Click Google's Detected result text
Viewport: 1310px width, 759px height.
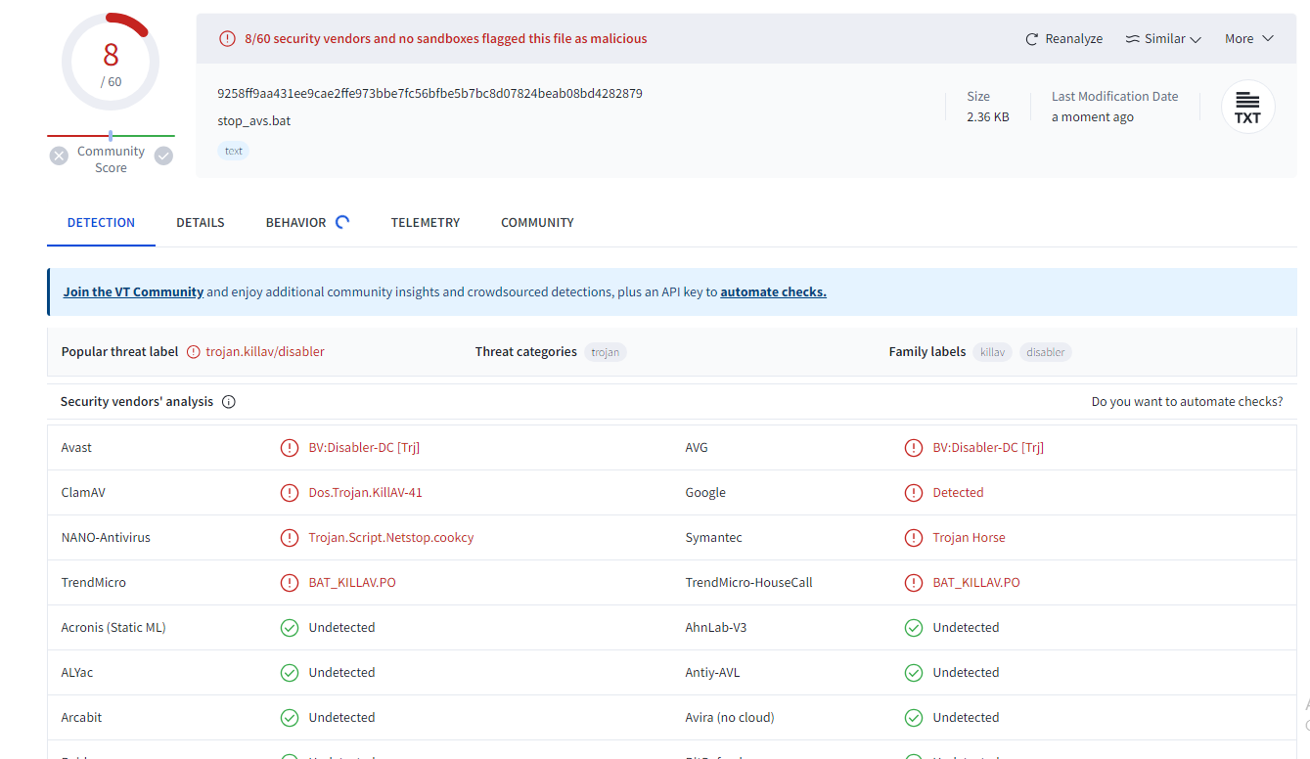958,493
